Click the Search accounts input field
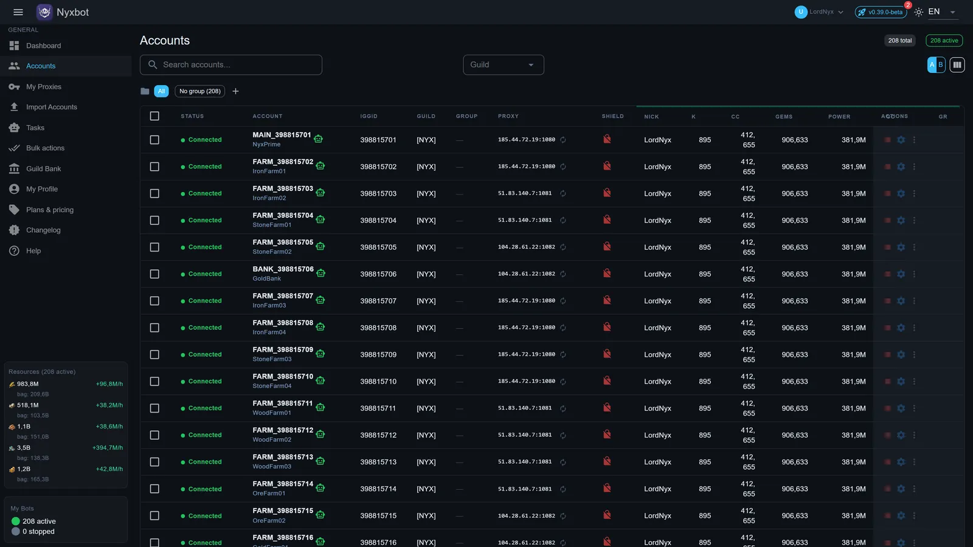Image resolution: width=973 pixels, height=547 pixels. click(x=231, y=65)
